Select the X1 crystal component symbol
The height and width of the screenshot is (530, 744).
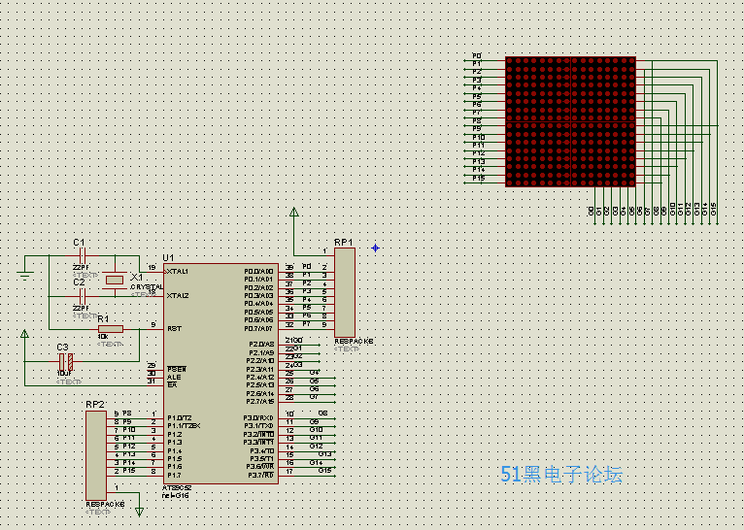tap(115, 280)
